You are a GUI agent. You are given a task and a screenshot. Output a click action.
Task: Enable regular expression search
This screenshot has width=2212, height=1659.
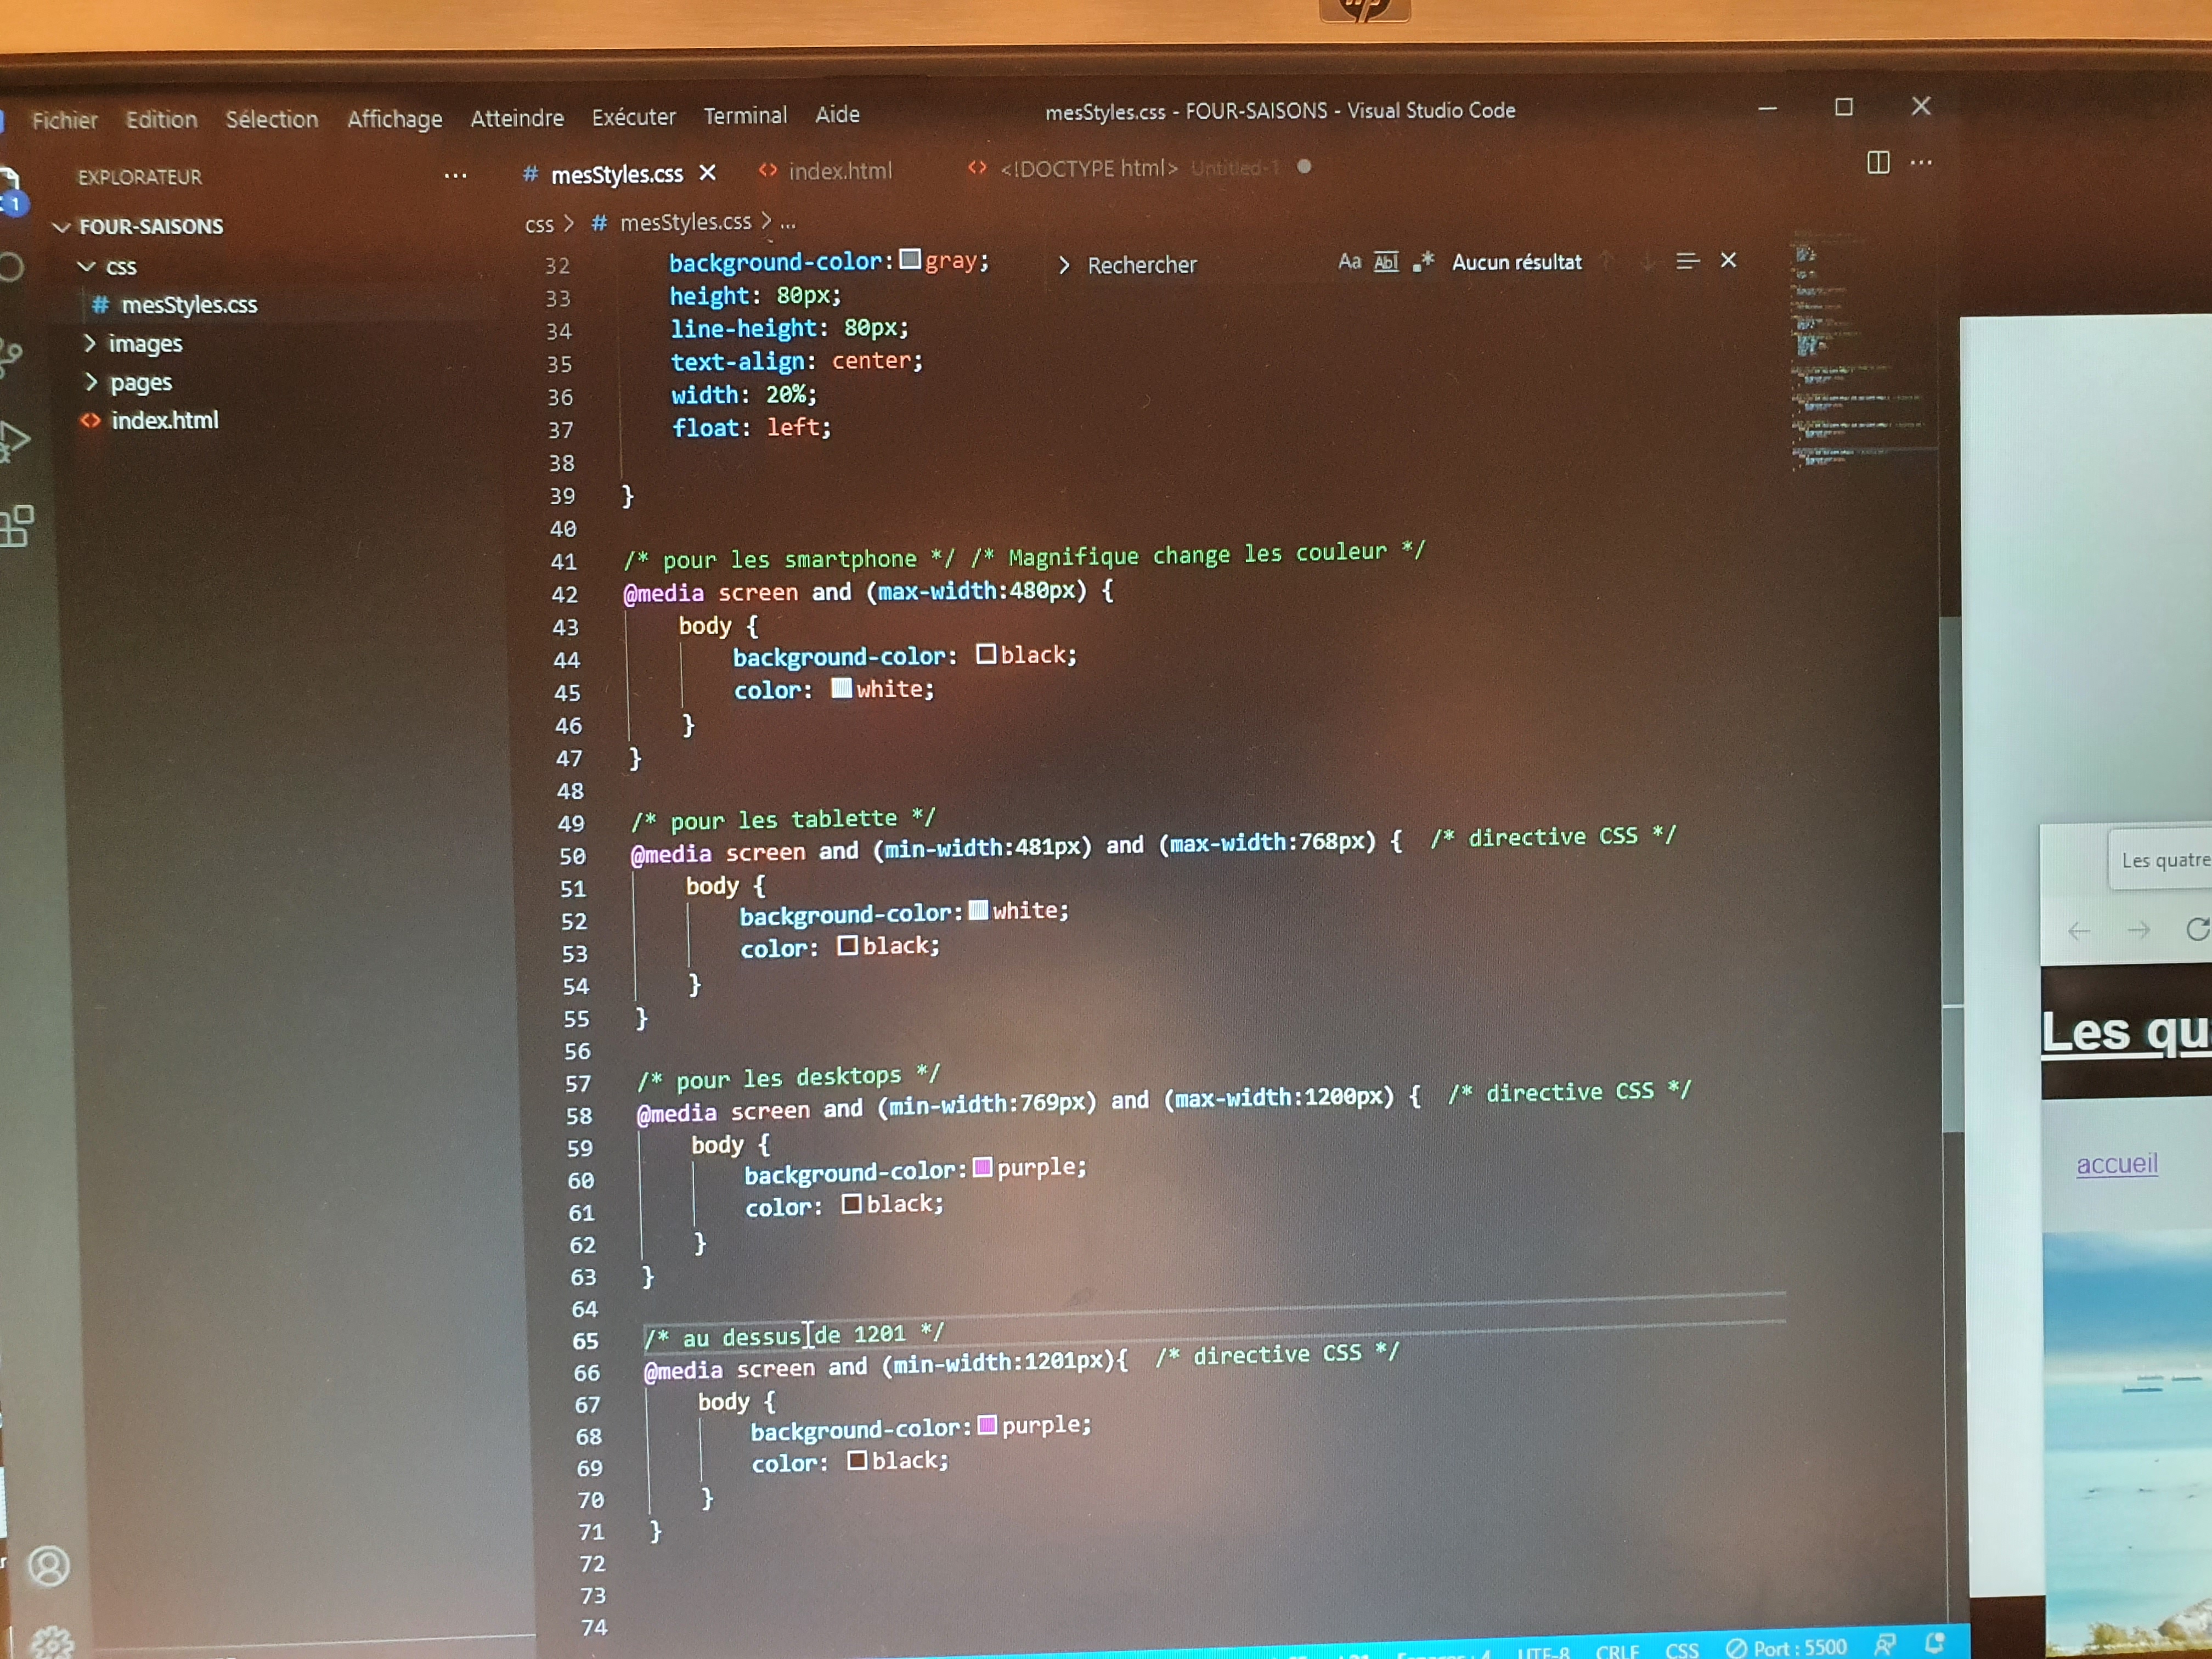point(1424,263)
